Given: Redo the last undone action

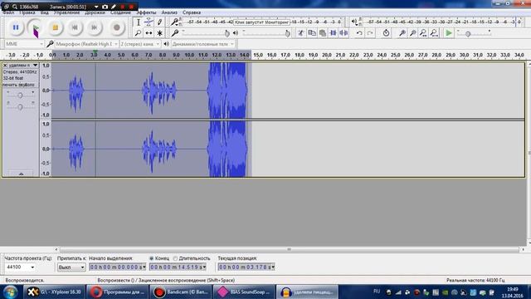Looking at the screenshot, I should (x=370, y=33).
